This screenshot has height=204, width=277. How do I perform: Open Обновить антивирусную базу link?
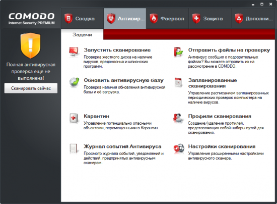click(x=123, y=80)
